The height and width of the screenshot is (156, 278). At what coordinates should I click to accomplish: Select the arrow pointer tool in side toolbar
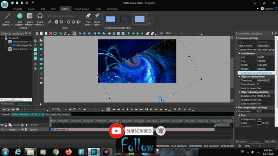coord(41,40)
